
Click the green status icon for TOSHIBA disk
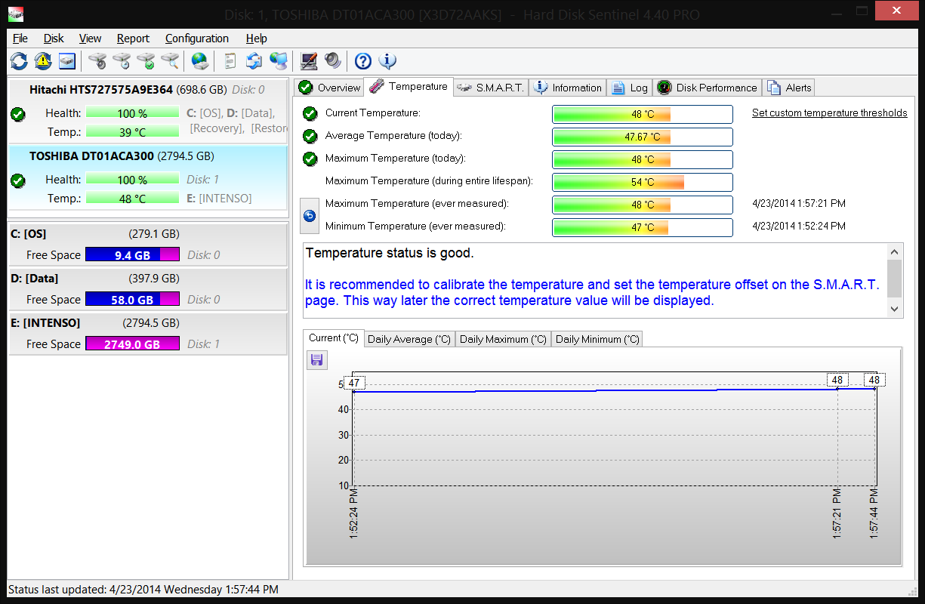click(18, 180)
